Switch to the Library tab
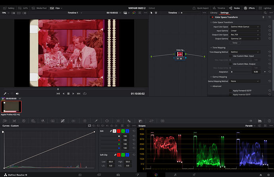Screen dimensions: 274x177 click(214, 13)
